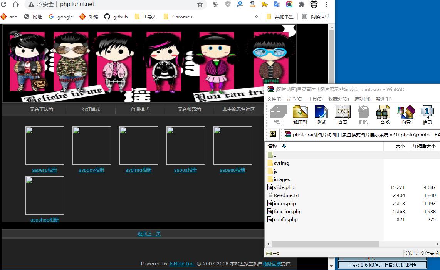The width and height of the screenshot is (440, 270).
Task: Open the WinRAR Options menu
Action: (x=362, y=99)
